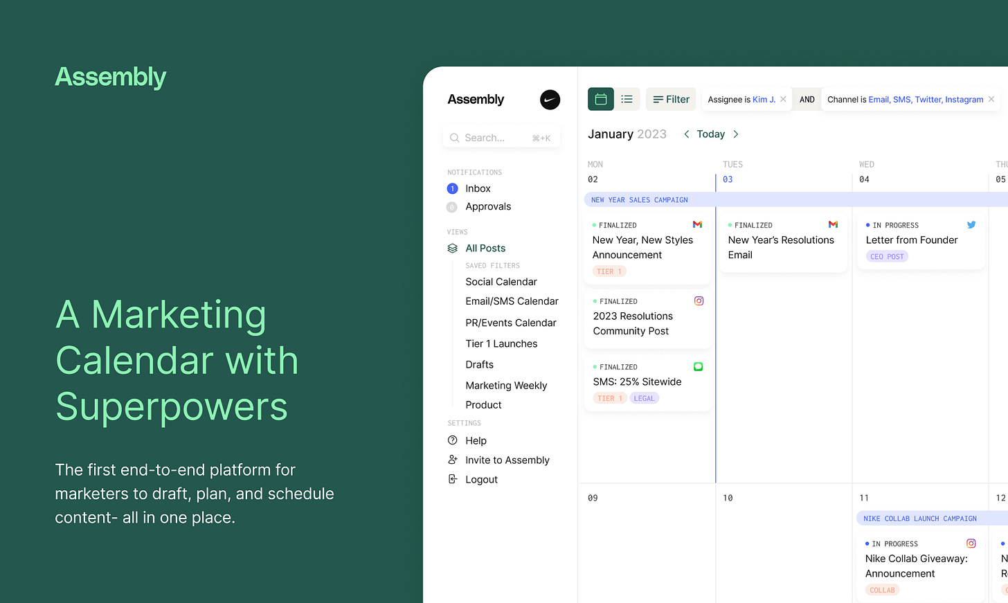Click Instagram icon on 2023 Resolutions post
This screenshot has height=603, width=1008.
pyautogui.click(x=699, y=300)
